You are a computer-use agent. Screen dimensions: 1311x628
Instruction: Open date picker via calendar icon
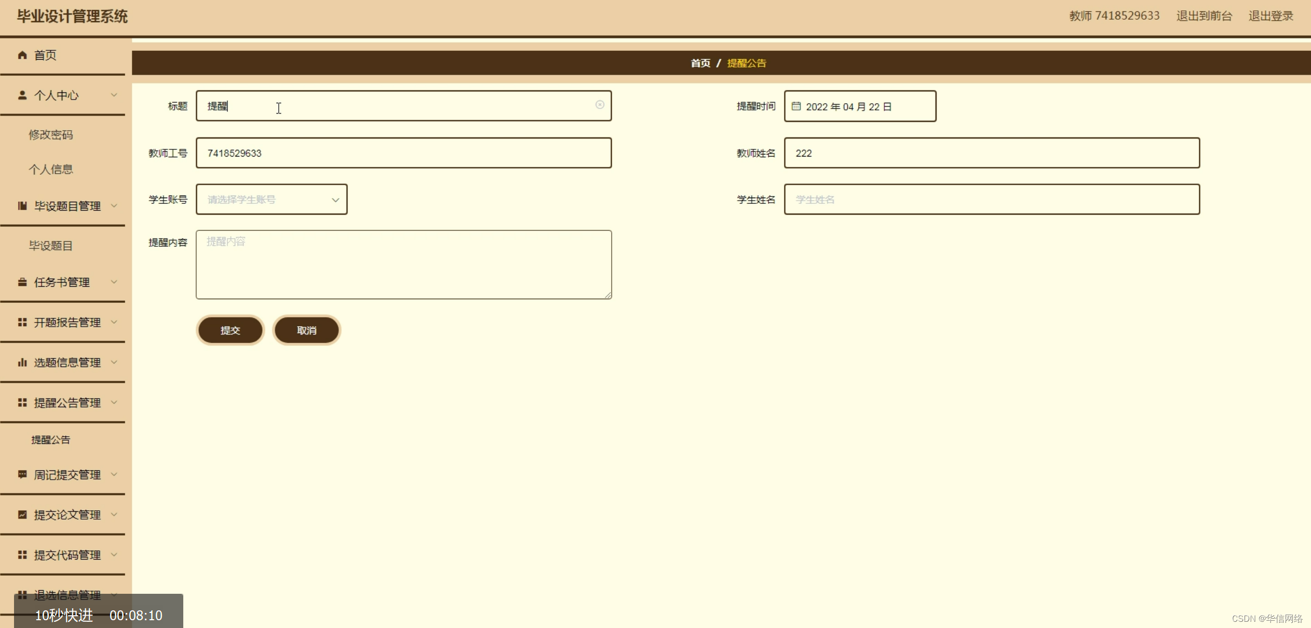pos(796,106)
